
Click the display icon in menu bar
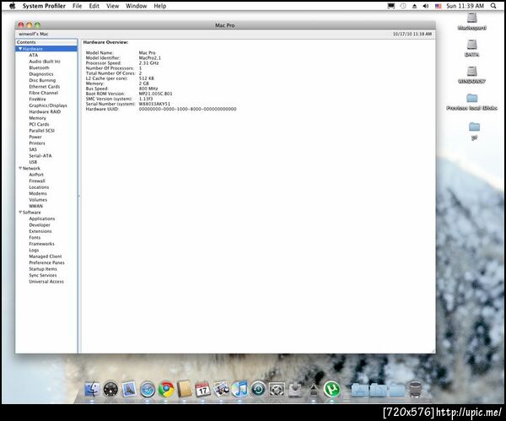click(391, 6)
